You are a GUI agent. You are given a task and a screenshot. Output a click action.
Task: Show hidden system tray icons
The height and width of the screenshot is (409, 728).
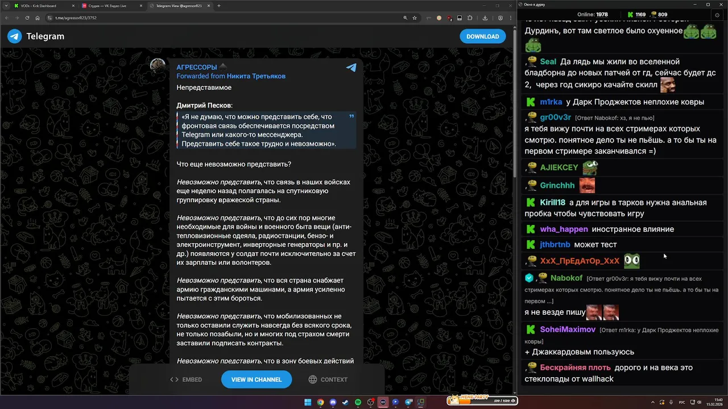point(653,402)
